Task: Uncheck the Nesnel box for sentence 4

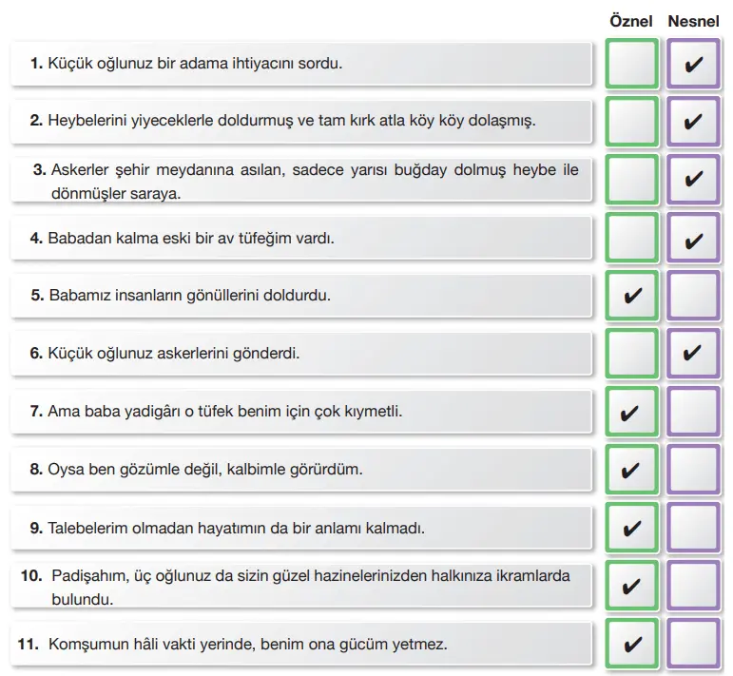Action: (x=693, y=239)
